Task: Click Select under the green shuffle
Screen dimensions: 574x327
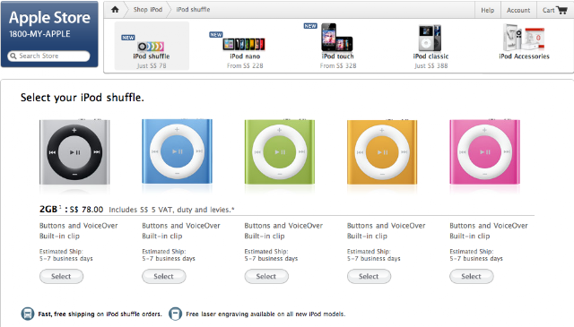Action: tap(266, 276)
